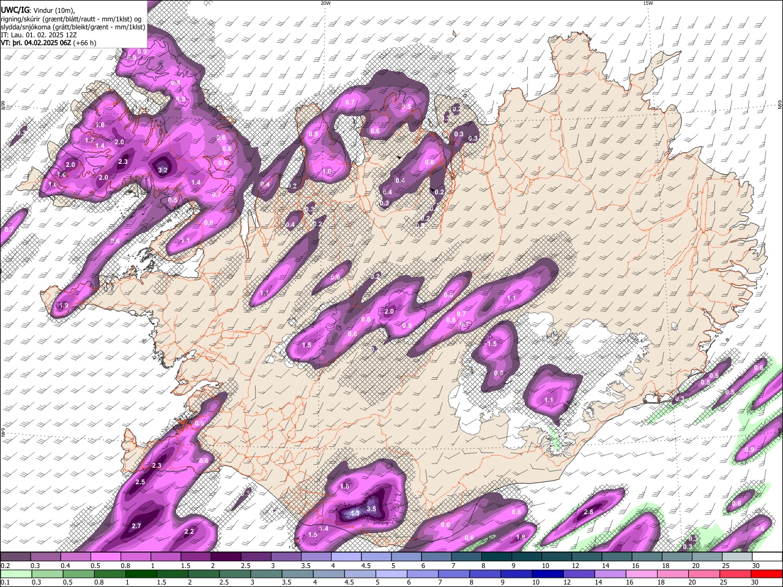The height and width of the screenshot is (587, 783).
Task: Click the 15W longitude label
Action: [648, 3]
